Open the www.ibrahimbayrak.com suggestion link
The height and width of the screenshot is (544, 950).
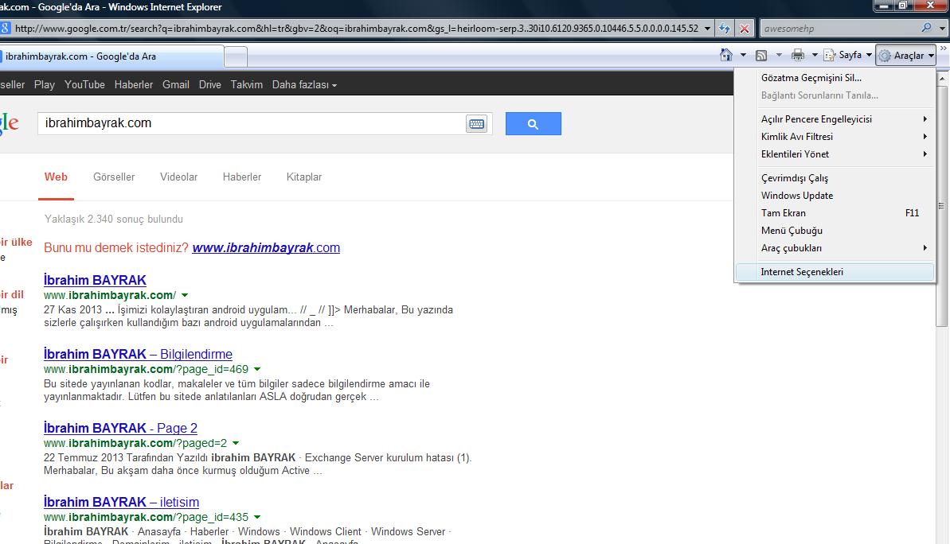pyautogui.click(x=266, y=247)
